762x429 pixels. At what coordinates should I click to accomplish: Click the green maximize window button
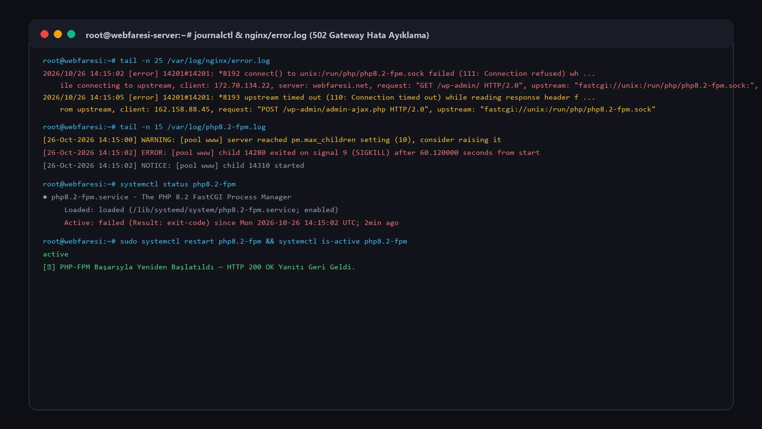[x=71, y=34]
